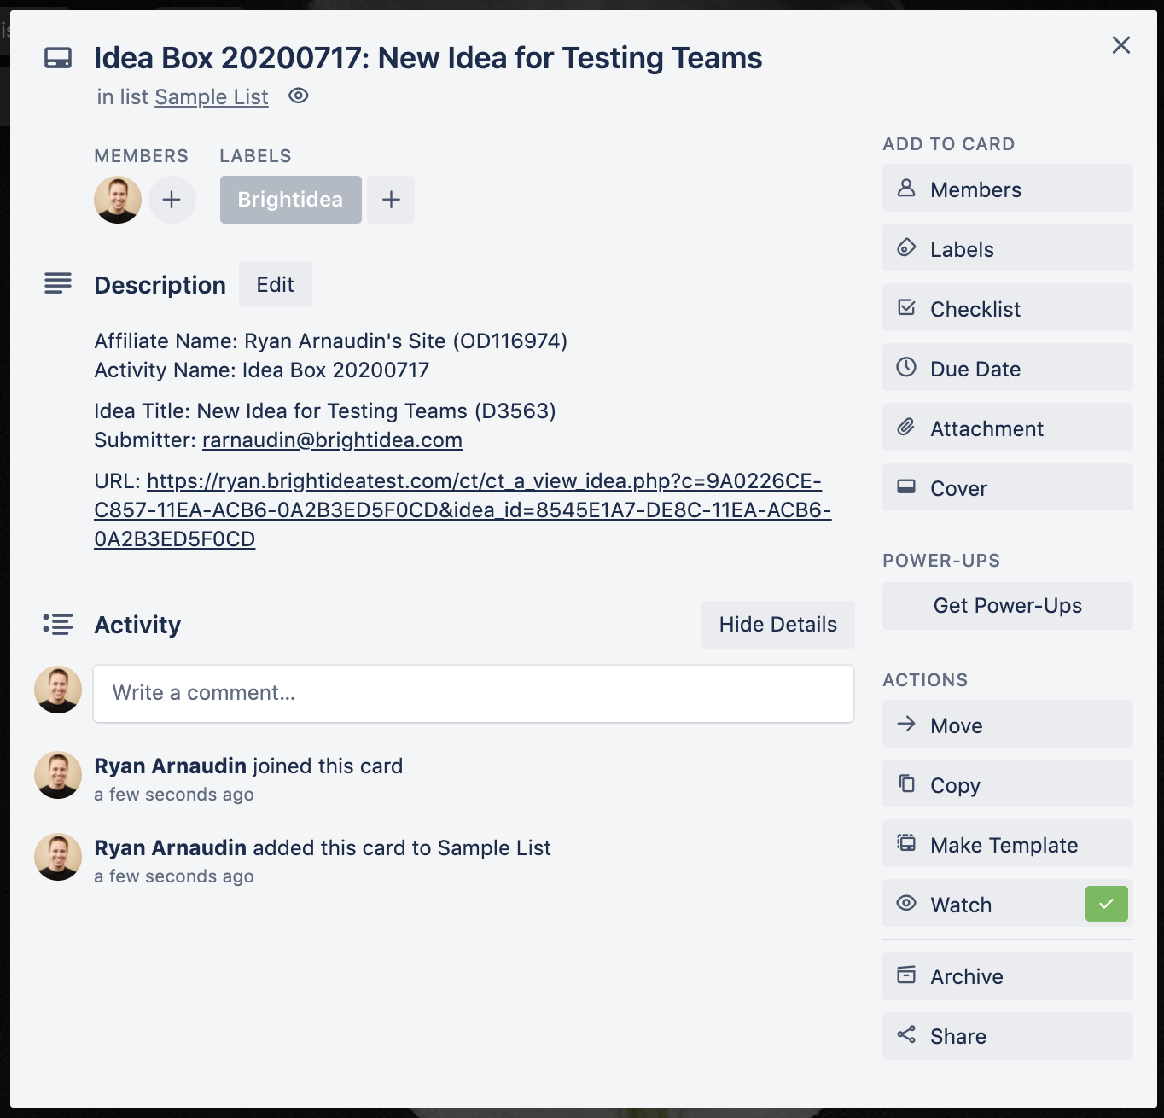1164x1118 pixels.
Task: Click the eye watching icon near Sample List
Action: tap(298, 96)
